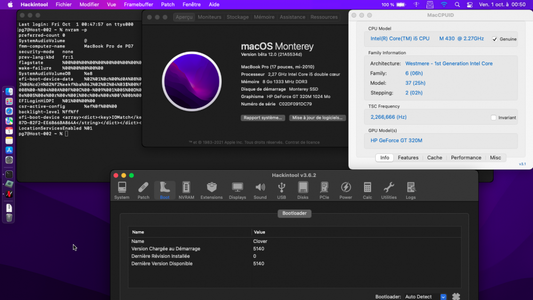This screenshot has width=533, height=300.
Task: Open the Modifier menu
Action: pos(89,4)
